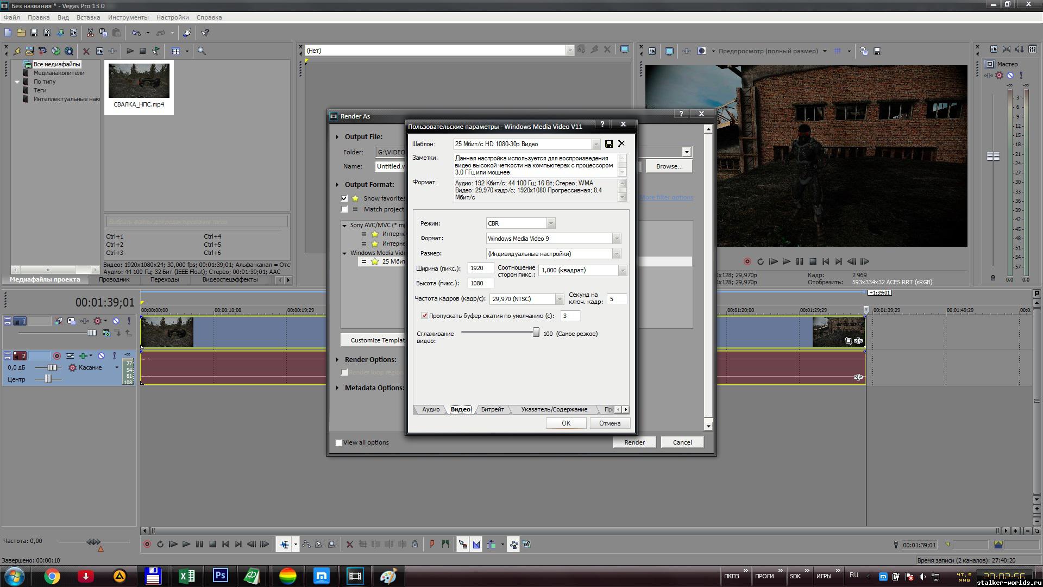
Task: Click the video track 1 level slider
Action: click(91, 333)
